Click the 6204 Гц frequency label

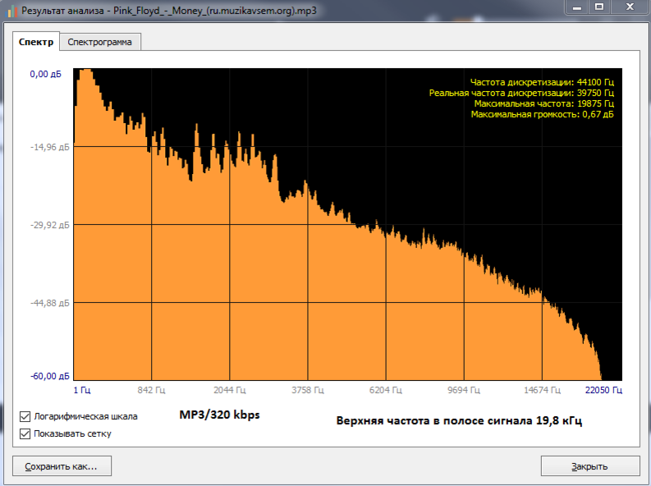tap(386, 390)
